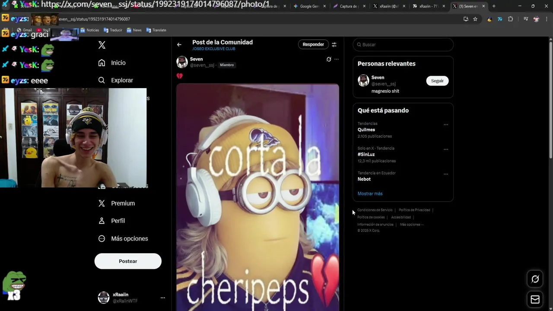Open three-dot menu on Seven's post
The width and height of the screenshot is (553, 311).
(x=337, y=59)
